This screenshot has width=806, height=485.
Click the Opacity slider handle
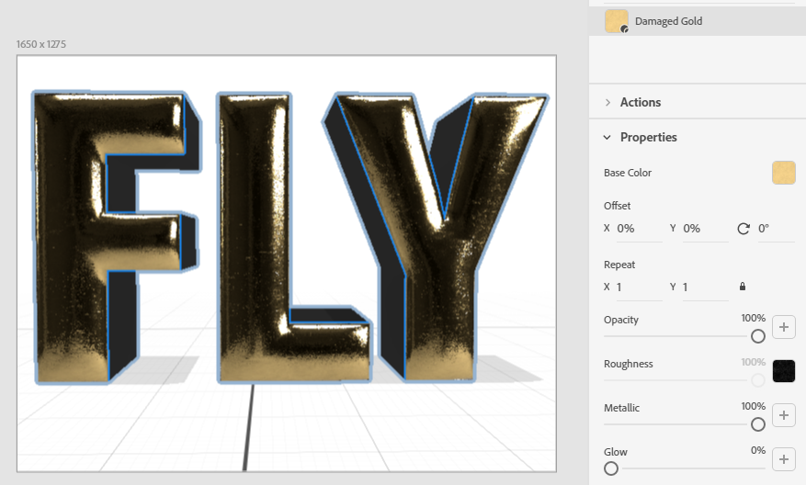point(758,336)
